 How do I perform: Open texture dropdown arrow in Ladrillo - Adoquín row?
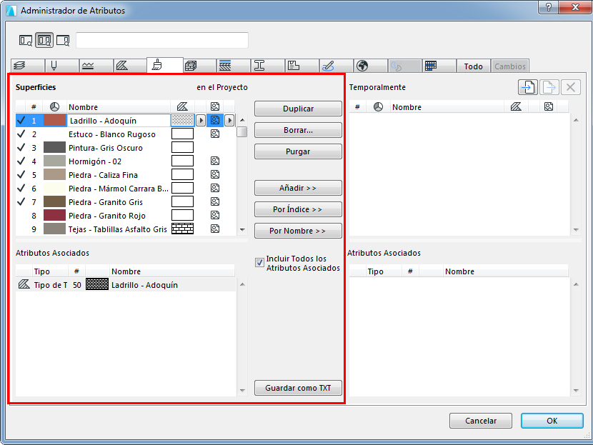pyautogui.click(x=229, y=121)
